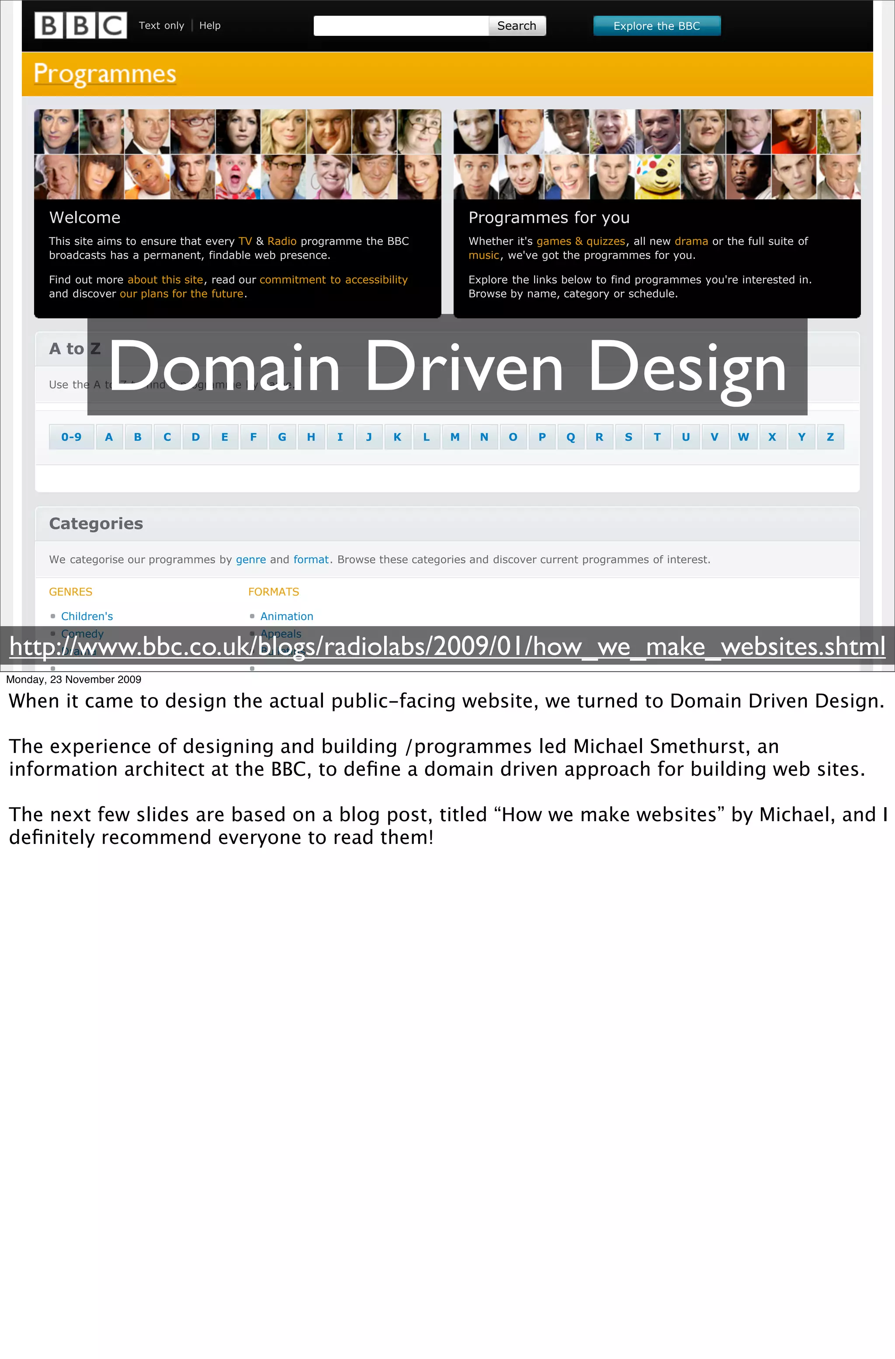Open the Children's genre link
Viewport: 895px width, 1359px height.
87,616
